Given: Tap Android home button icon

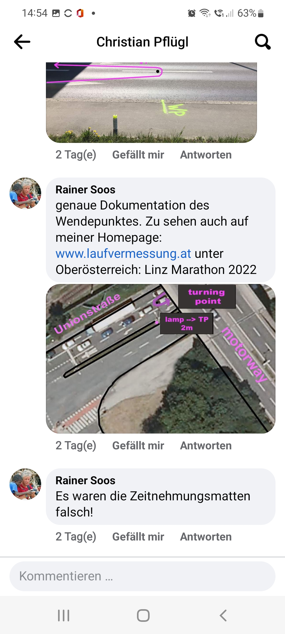Looking at the screenshot, I should (143, 616).
